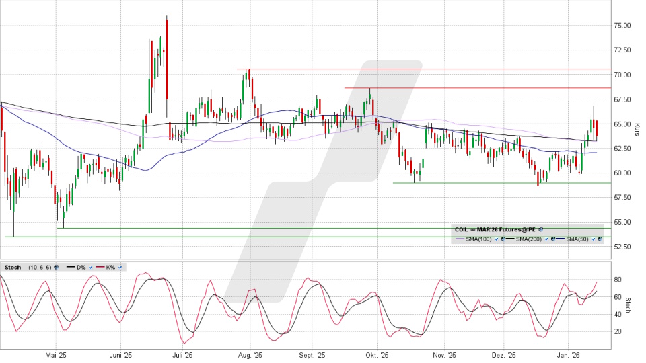Toggle the SMA(200) checkmark

tap(545, 239)
